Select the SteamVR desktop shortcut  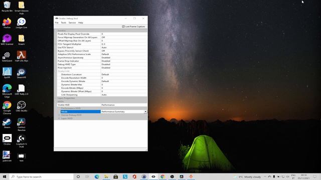tap(22, 73)
